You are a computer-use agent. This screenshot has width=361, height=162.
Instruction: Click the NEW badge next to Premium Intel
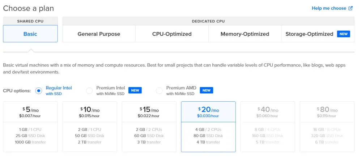coord(135,90)
